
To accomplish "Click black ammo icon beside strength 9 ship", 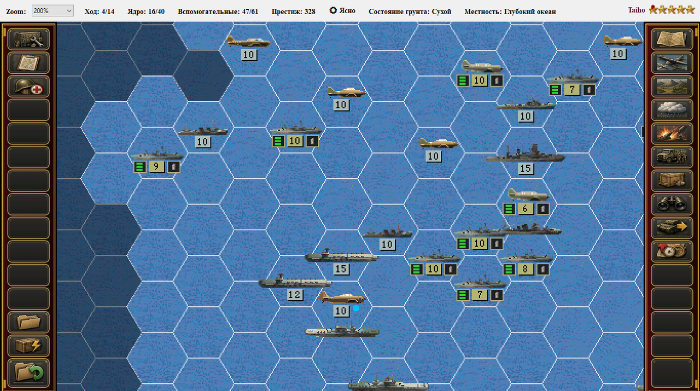I will pyautogui.click(x=173, y=167).
